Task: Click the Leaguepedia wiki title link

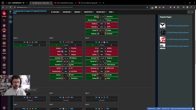Action: 30,12
